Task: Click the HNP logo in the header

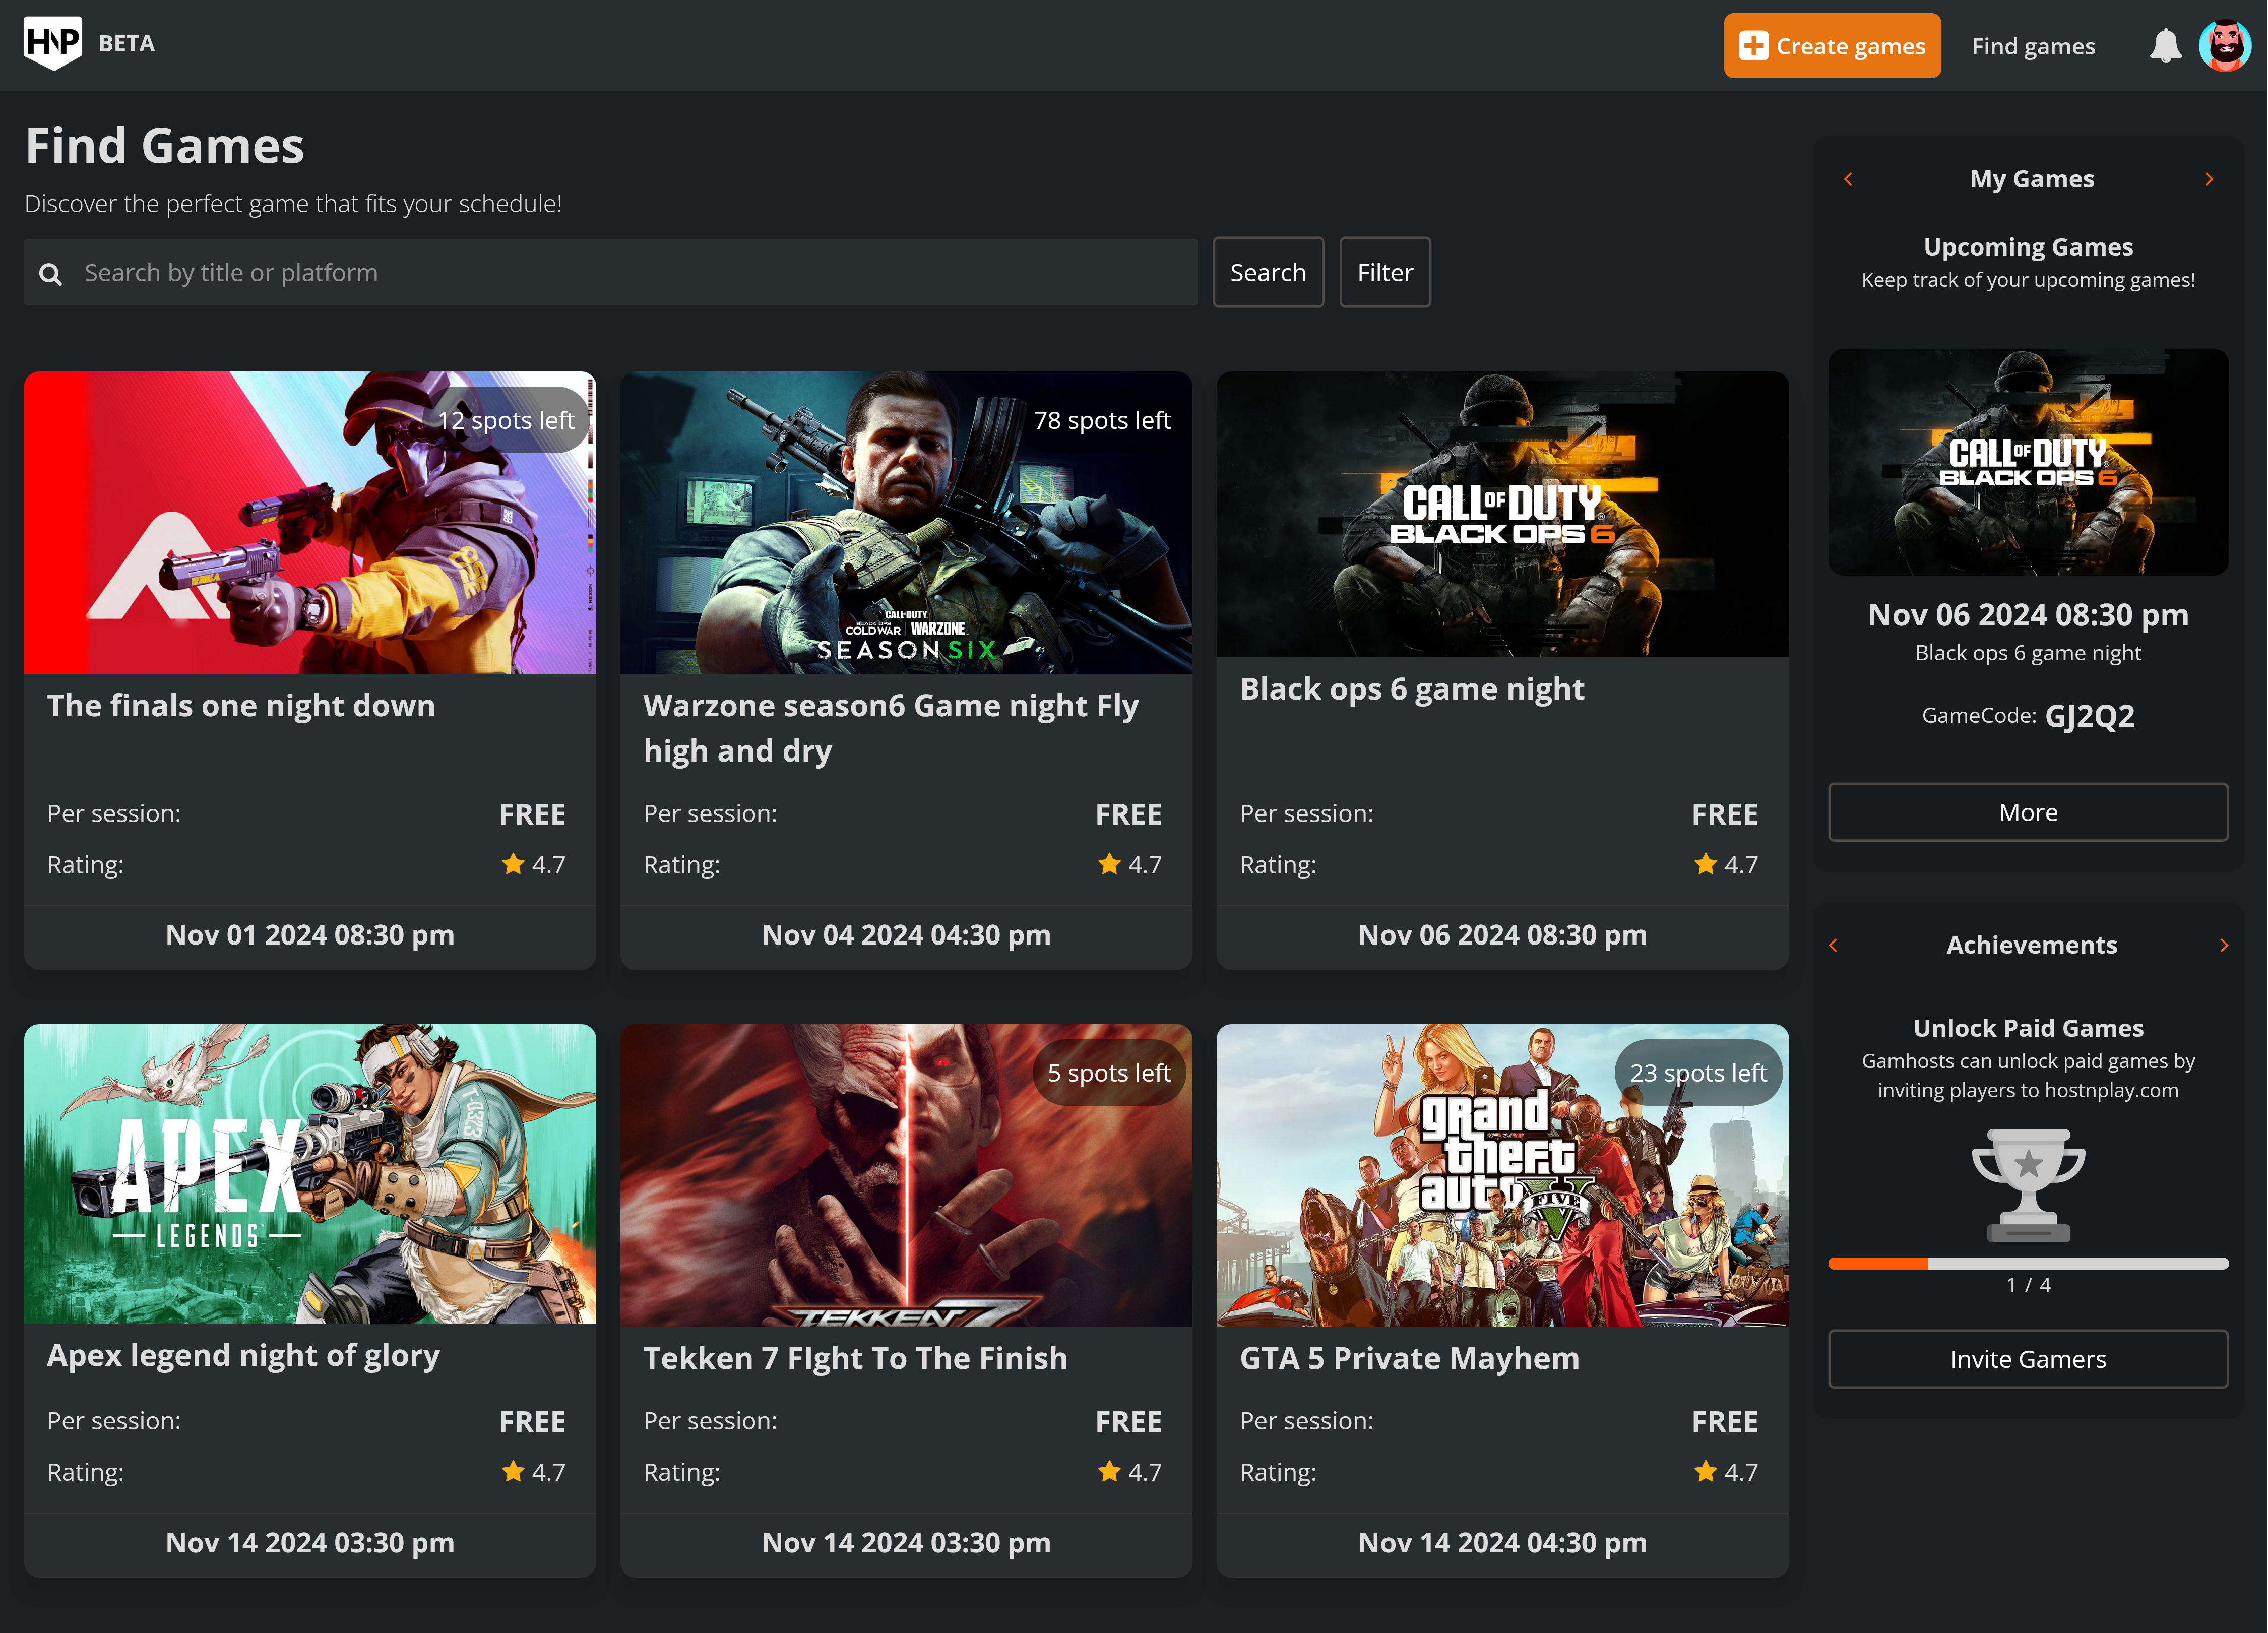Action: tap(52, 43)
